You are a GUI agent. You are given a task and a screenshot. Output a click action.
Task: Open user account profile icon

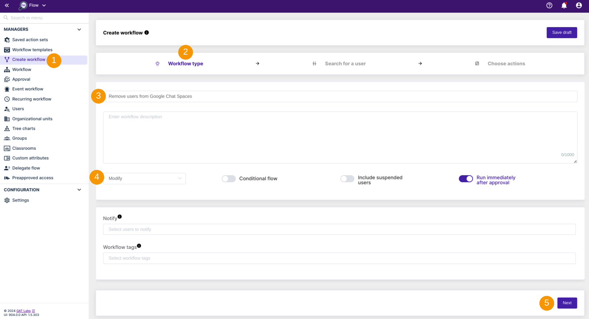(x=579, y=5)
